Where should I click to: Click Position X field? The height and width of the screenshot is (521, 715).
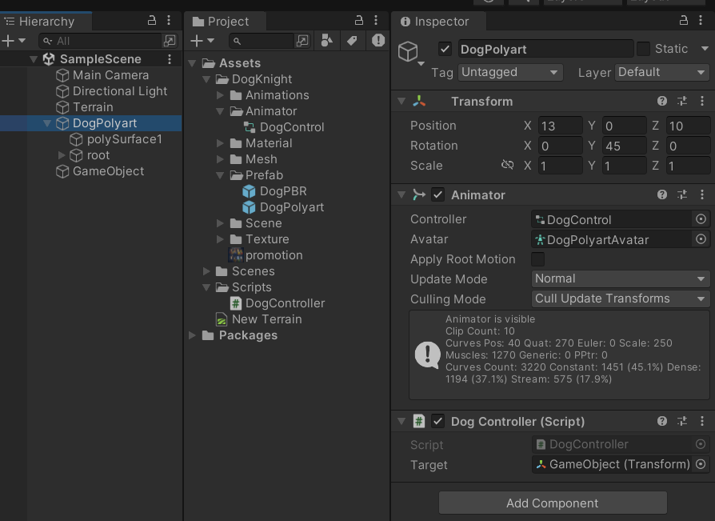click(x=560, y=126)
